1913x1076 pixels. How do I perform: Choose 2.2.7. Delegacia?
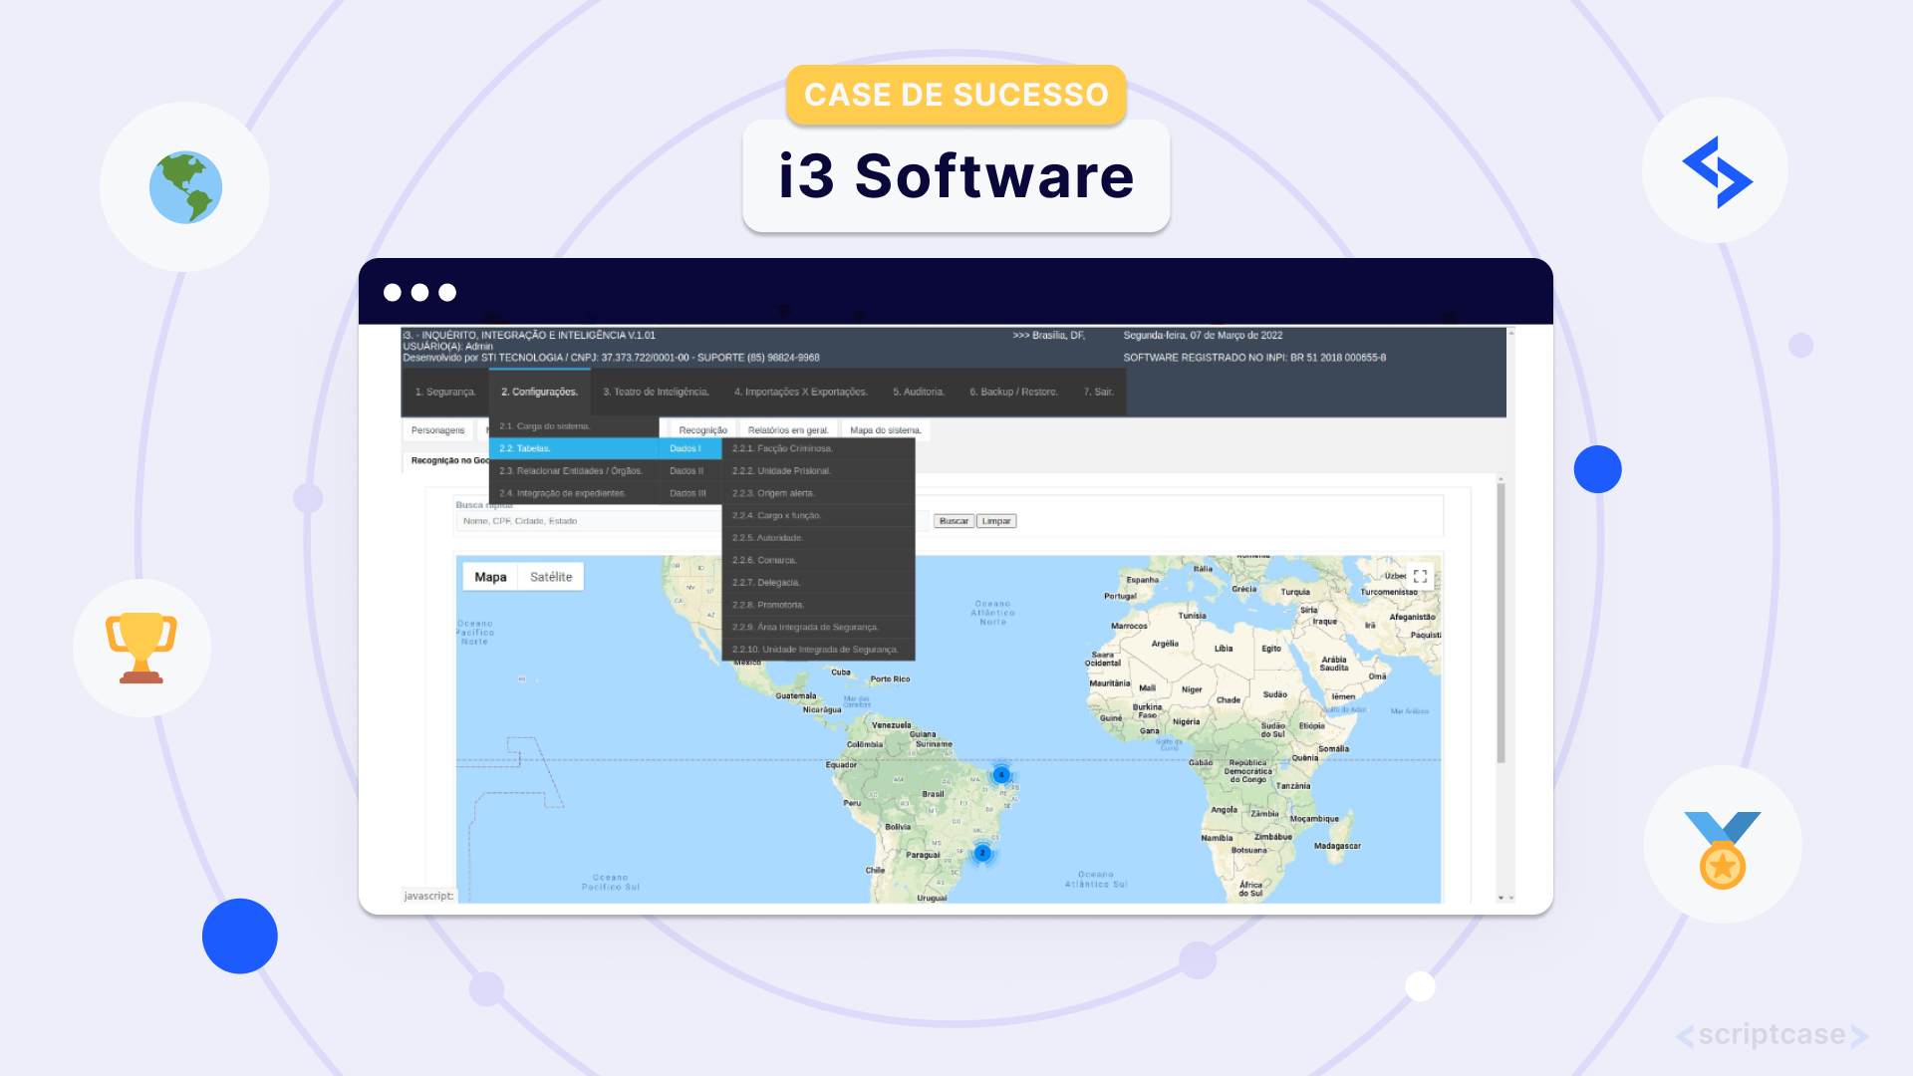[818, 583]
